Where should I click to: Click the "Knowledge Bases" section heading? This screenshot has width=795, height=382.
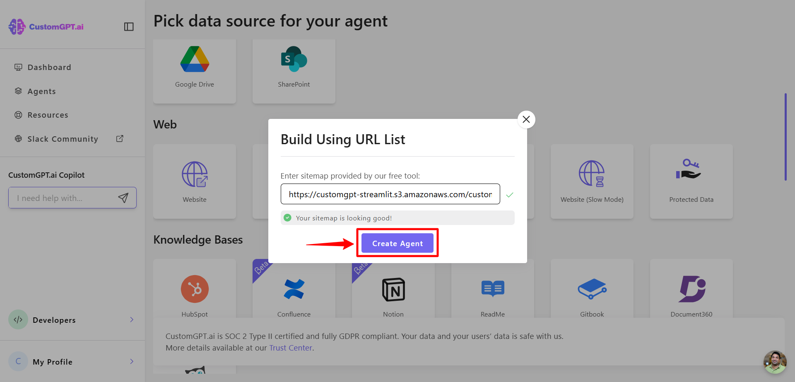(x=198, y=239)
